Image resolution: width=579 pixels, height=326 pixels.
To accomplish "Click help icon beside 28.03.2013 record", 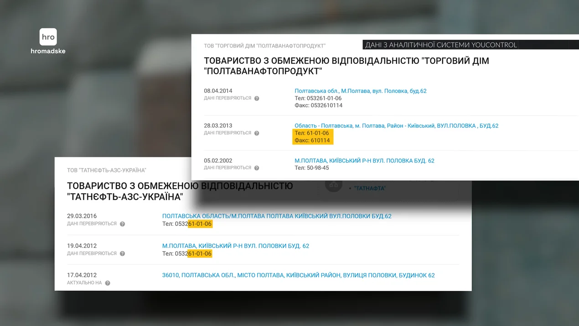I will [257, 133].
